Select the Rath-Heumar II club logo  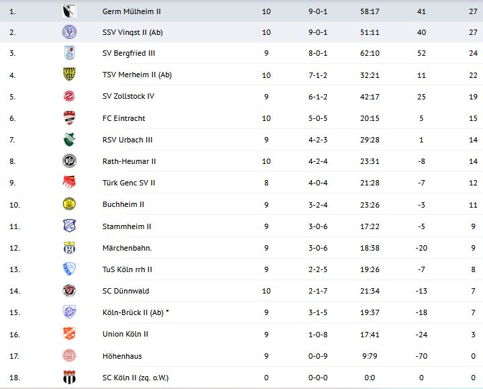[69, 161]
